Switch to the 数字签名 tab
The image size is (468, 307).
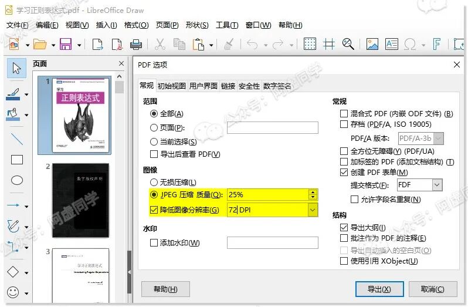click(277, 86)
